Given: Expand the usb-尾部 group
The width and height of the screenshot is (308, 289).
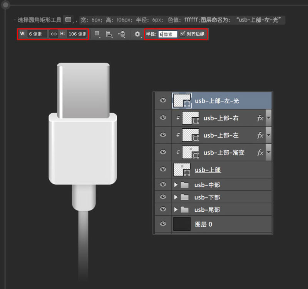Looking at the screenshot, I should pyautogui.click(x=176, y=209).
